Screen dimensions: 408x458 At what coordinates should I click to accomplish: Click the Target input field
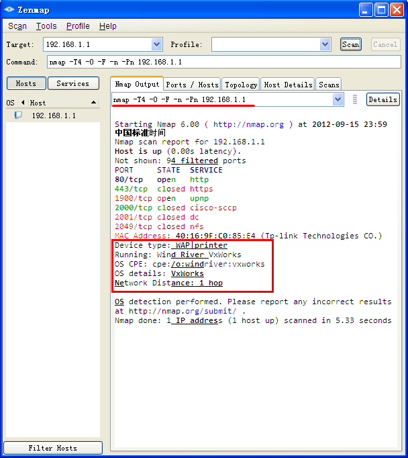(x=97, y=44)
